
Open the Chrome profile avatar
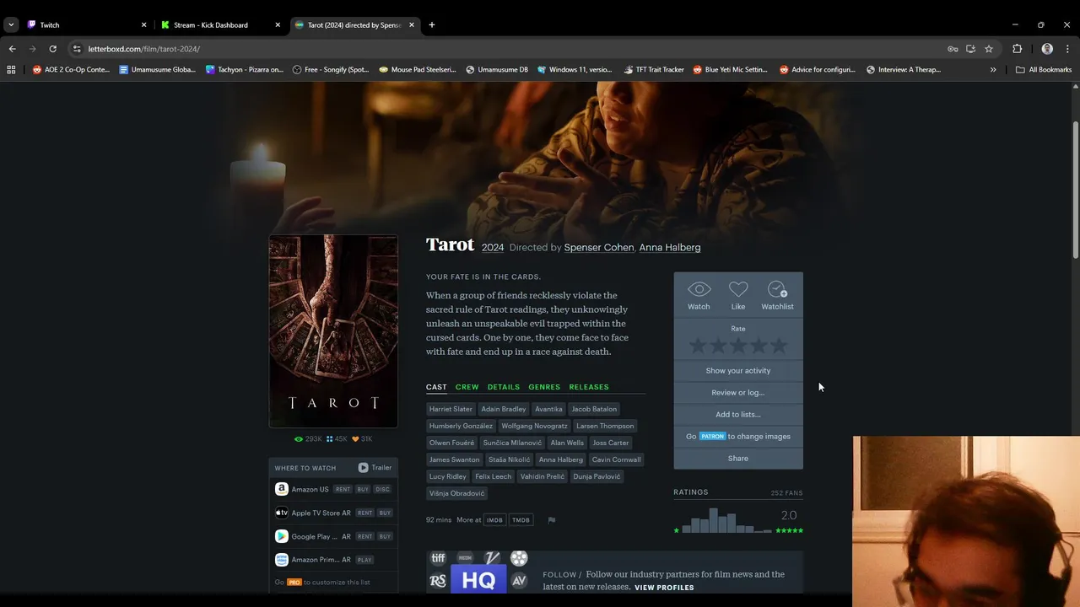click(1047, 49)
